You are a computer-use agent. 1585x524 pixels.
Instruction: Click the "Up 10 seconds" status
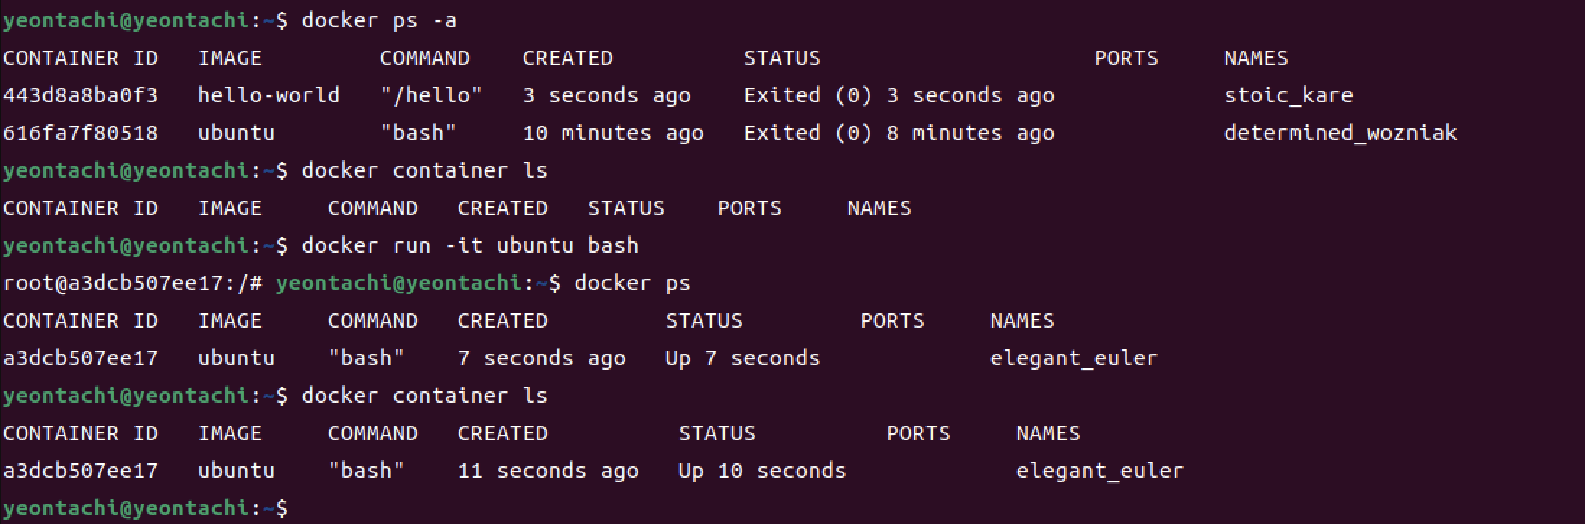click(762, 471)
